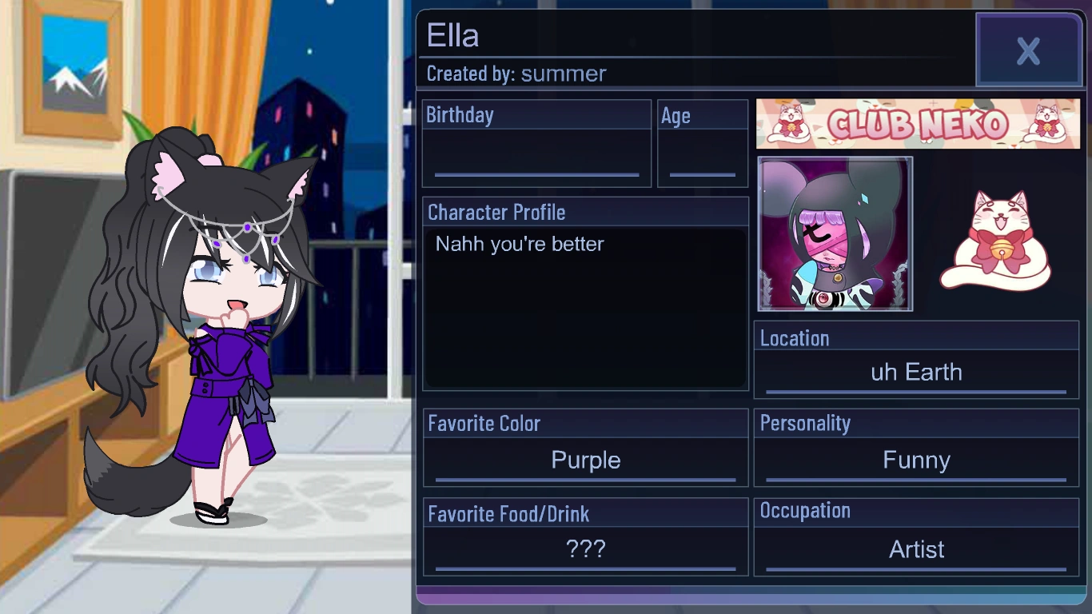1092x614 pixels.
Task: Click the Created by summer text
Action: 516,74
